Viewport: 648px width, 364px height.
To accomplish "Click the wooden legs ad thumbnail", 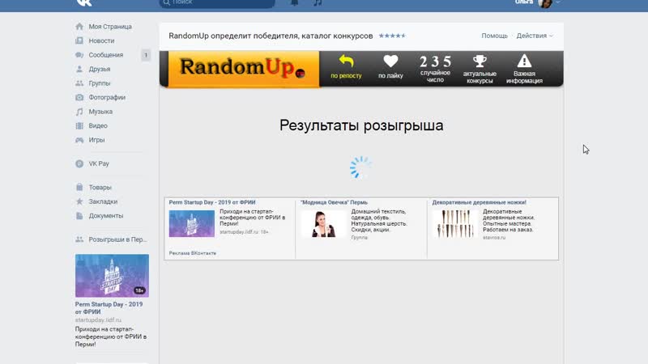I will [x=455, y=224].
